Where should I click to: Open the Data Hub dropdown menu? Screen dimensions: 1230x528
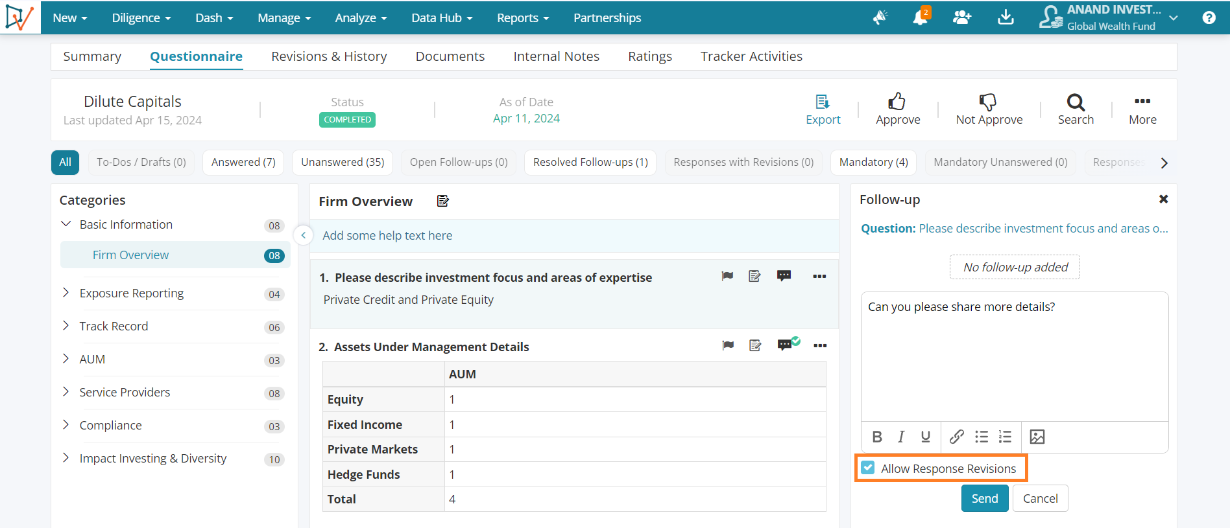[x=442, y=17]
